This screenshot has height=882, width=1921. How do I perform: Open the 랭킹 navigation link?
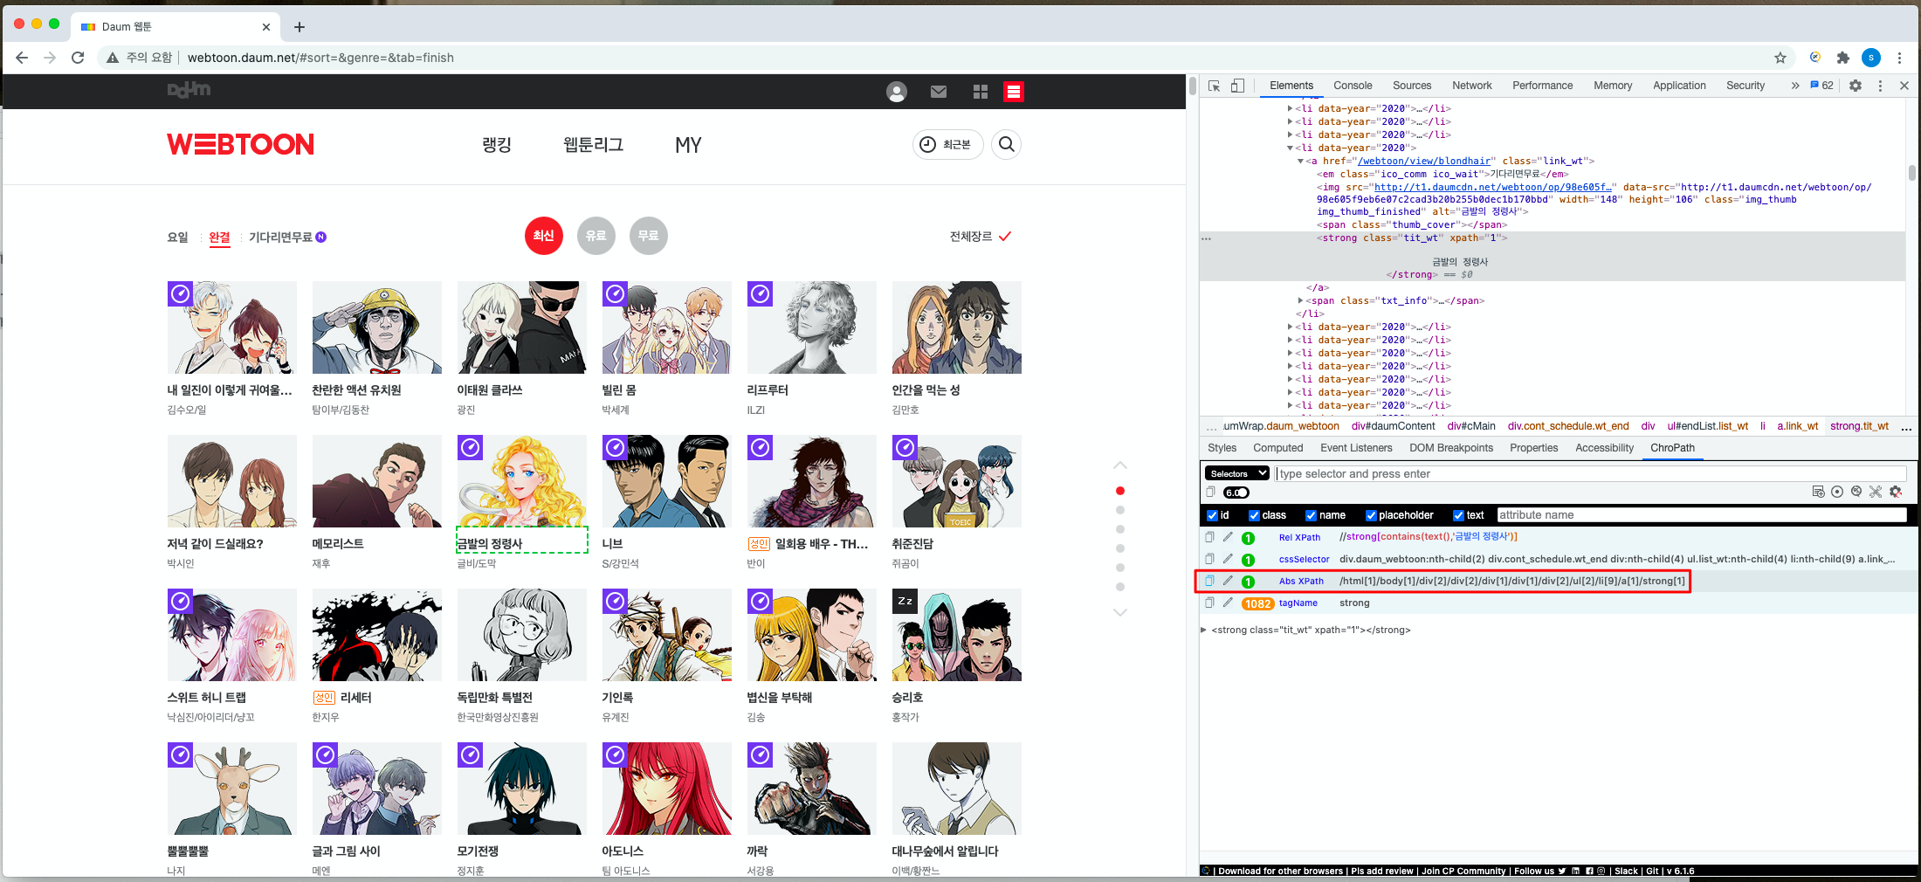[497, 144]
